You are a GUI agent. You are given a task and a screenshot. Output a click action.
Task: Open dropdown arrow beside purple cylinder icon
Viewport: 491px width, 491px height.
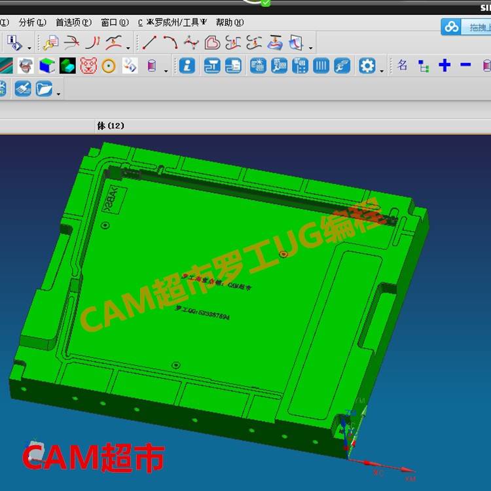tap(166, 69)
